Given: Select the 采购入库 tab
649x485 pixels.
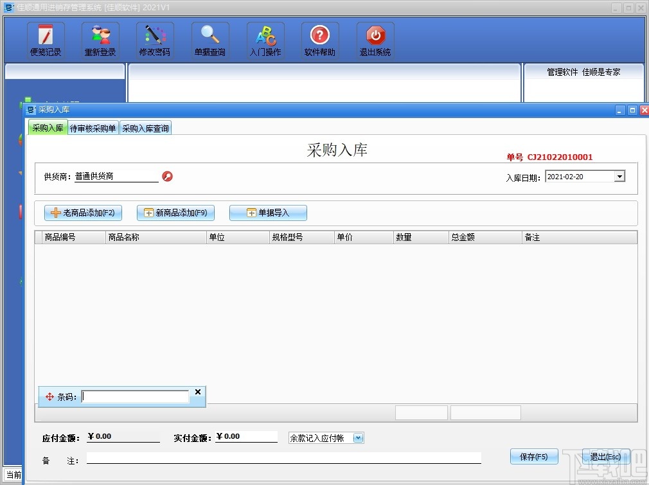Looking at the screenshot, I should click(48, 128).
